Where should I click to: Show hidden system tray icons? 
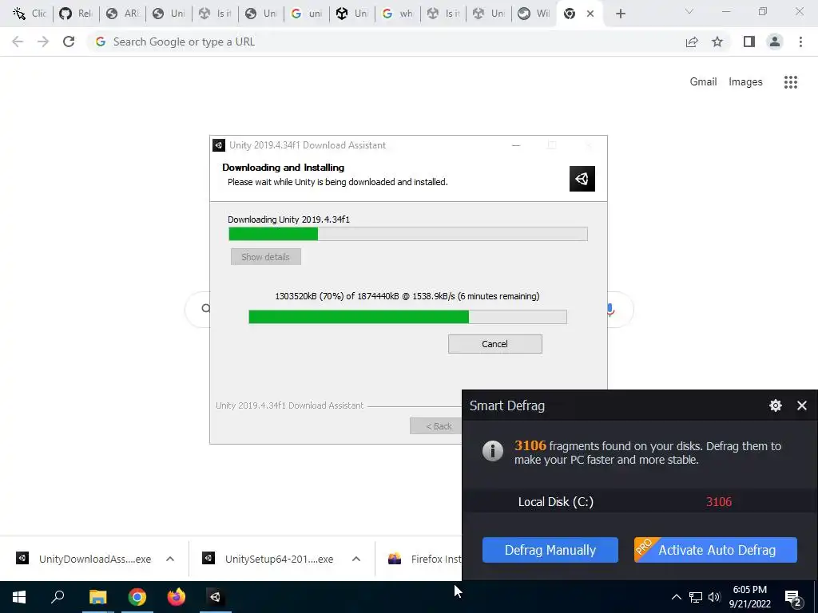[x=676, y=597]
